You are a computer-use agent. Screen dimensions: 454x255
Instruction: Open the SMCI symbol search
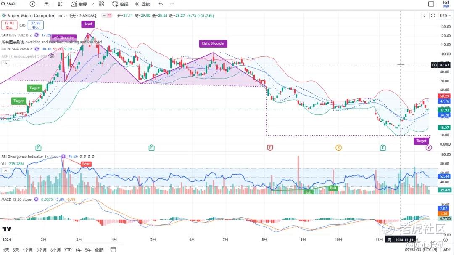click(x=9, y=4)
